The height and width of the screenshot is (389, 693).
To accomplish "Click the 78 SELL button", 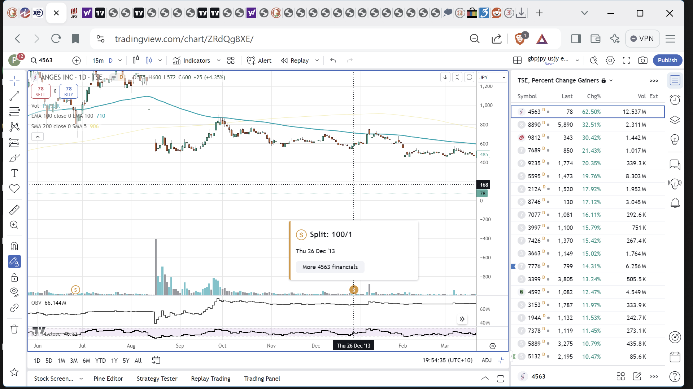I will coord(41,91).
